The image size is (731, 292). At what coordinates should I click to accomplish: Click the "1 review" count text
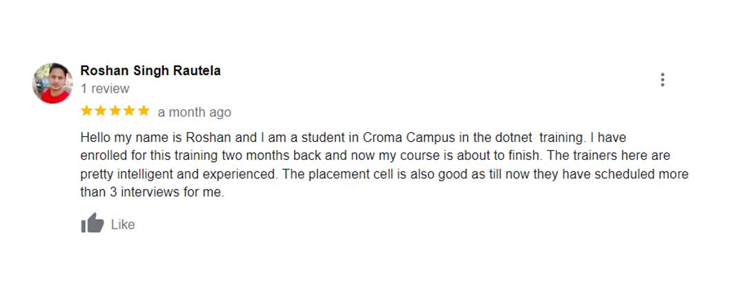105,89
